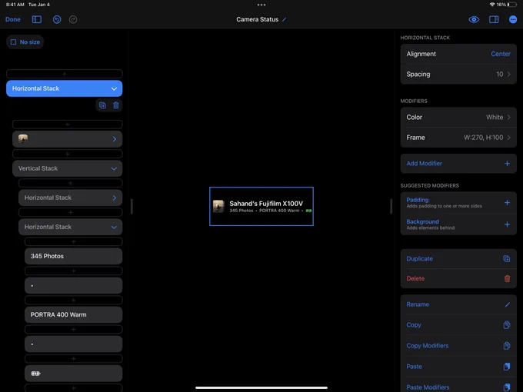Select the PORTRA 400 Warm element
This screenshot has height=392, width=523.
pos(73,314)
